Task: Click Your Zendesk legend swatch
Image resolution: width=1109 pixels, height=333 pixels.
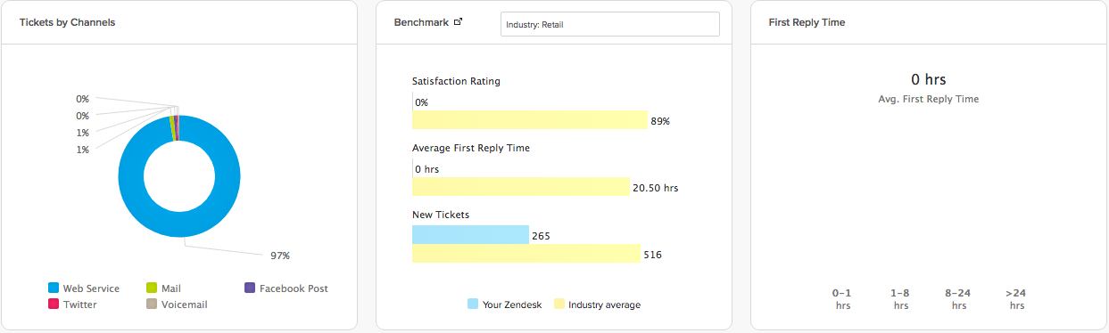Action: [x=473, y=305]
